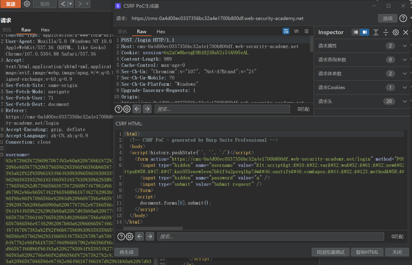Click username= parameter in left panel
The image size is (412, 265).
click(18, 155)
